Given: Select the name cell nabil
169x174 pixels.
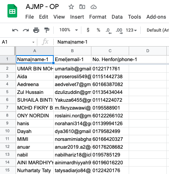Looking at the screenshot, I should tap(35, 155).
